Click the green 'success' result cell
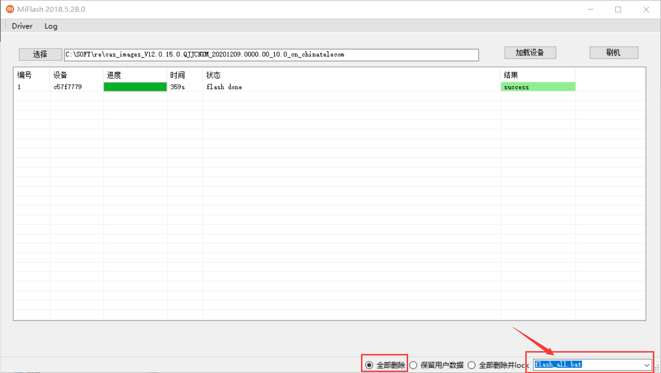The image size is (661, 373). pos(538,87)
